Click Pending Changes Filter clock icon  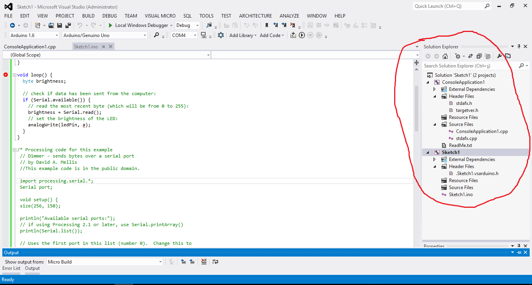[458, 56]
